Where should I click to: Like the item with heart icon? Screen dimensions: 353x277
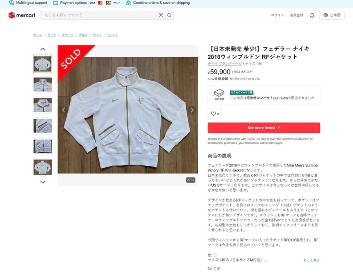[x=215, y=114]
